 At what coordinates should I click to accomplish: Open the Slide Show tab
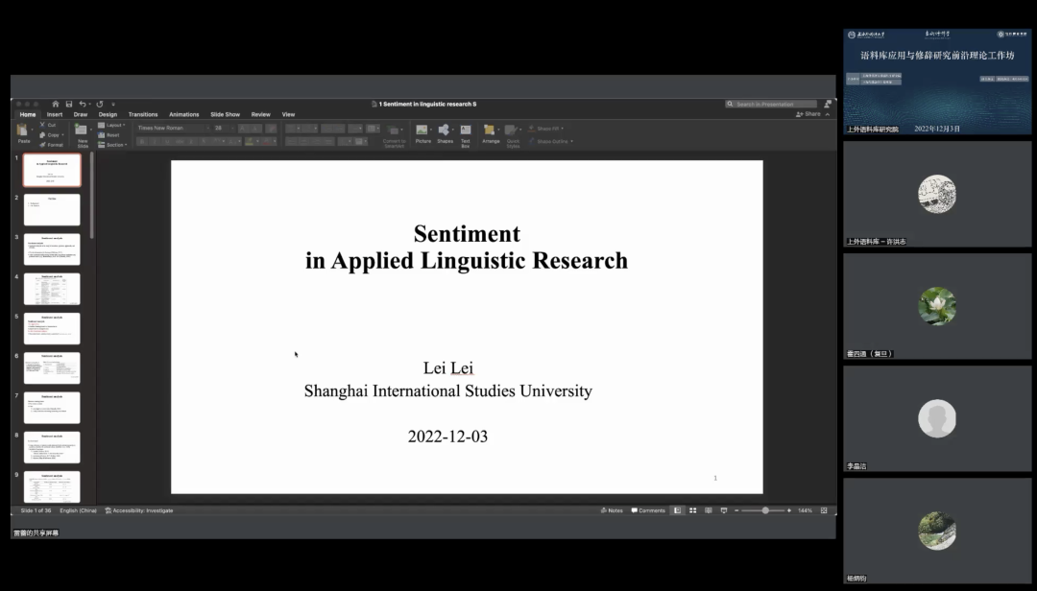pyautogui.click(x=225, y=114)
